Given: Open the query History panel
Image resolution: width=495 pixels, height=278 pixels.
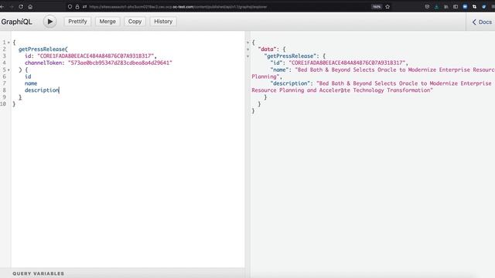Looking at the screenshot, I should tap(163, 22).
